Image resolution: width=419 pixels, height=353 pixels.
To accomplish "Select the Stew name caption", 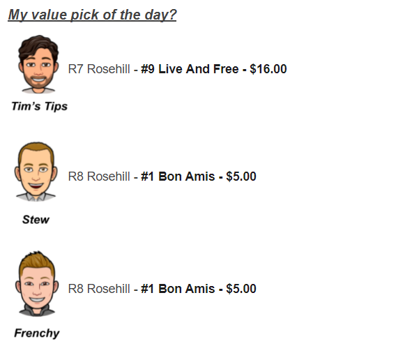I will click(36, 220).
